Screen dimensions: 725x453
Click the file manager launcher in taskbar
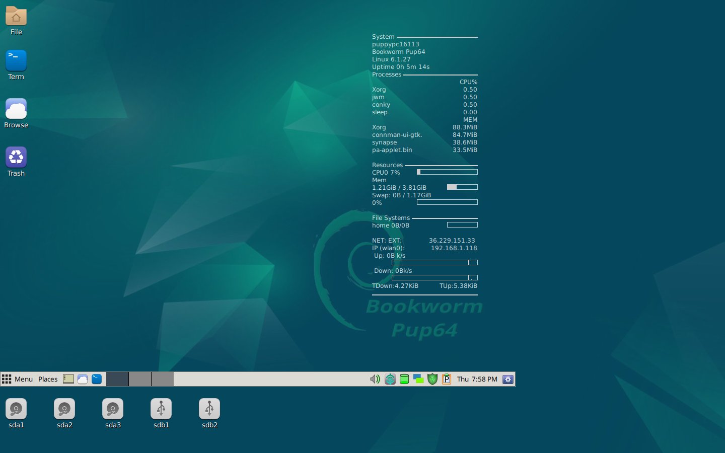(68, 379)
